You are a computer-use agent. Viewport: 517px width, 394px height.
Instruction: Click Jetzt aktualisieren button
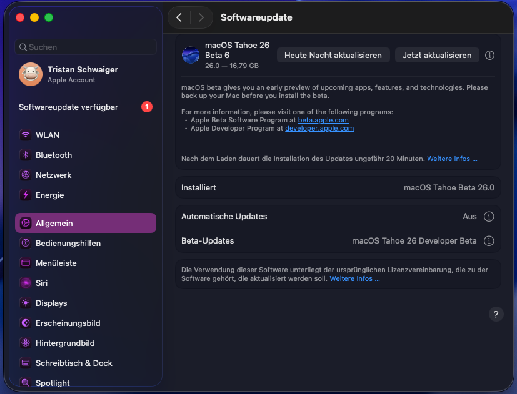[437, 55]
